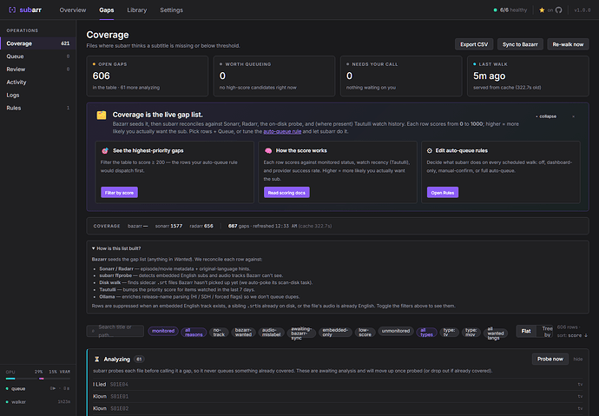Toggle the no-track filter chip
Screen dimensions: 599x416
pyautogui.click(x=219, y=333)
